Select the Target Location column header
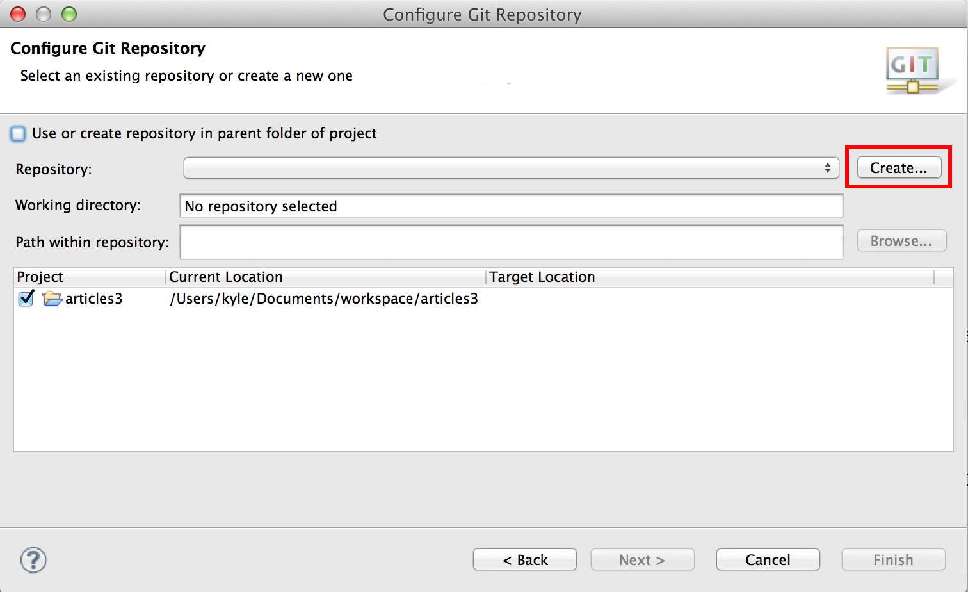The width and height of the screenshot is (968, 592). tap(709, 277)
